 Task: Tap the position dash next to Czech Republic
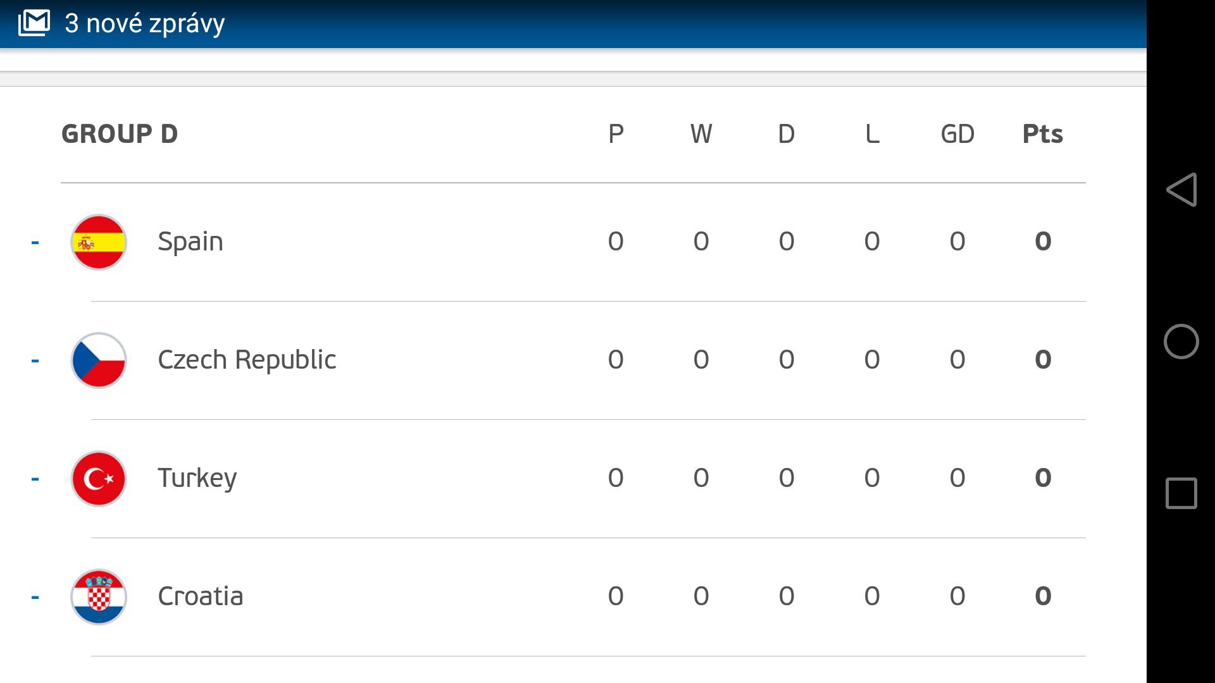35,360
